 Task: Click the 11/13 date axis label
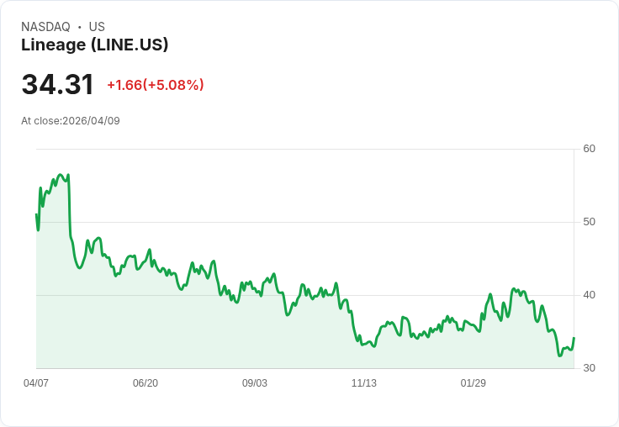click(x=364, y=383)
